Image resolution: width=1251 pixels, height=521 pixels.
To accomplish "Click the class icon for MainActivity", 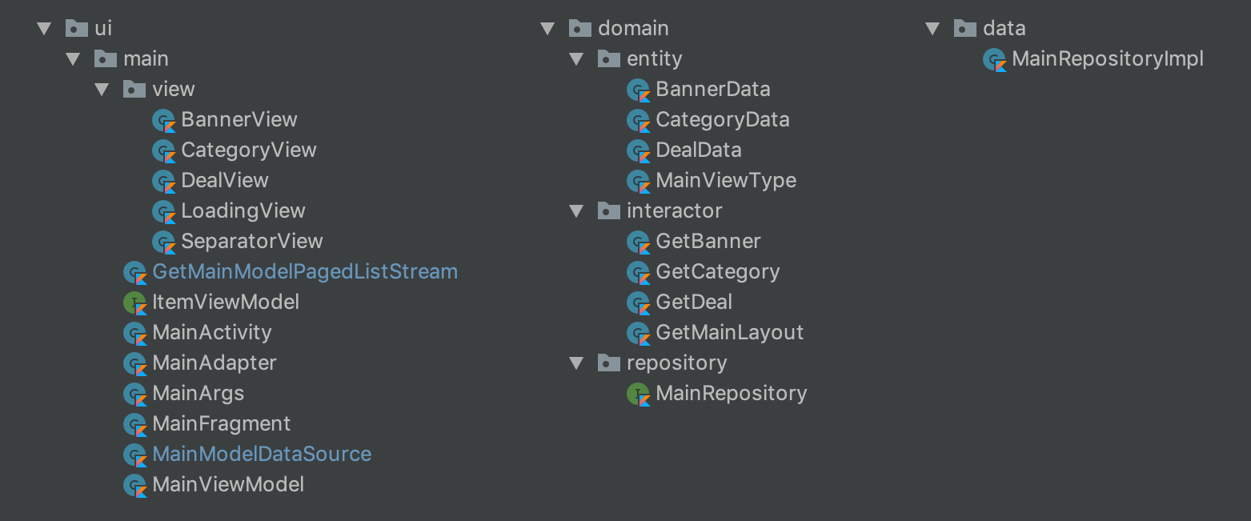I will pos(134,332).
